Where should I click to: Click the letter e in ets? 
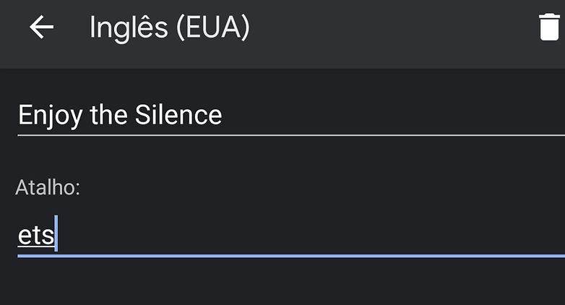(25, 236)
